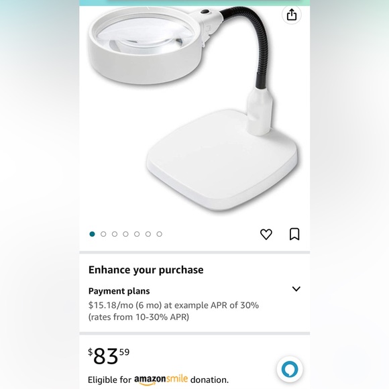Select the seventh image carousel dot
The image size is (389, 389).
[x=159, y=234]
